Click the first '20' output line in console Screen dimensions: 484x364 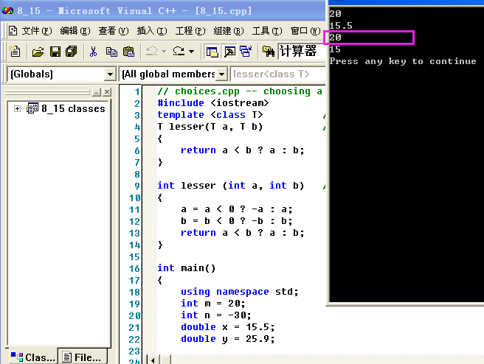[335, 14]
